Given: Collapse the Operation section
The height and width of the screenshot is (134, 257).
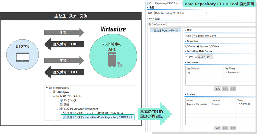Looking at the screenshot, I should (x=186, y=41).
